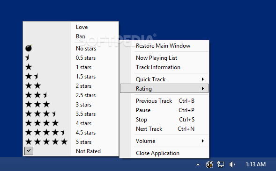Expand the Rating submenu arrow
This screenshot has width=276, height=171.
click(203, 88)
